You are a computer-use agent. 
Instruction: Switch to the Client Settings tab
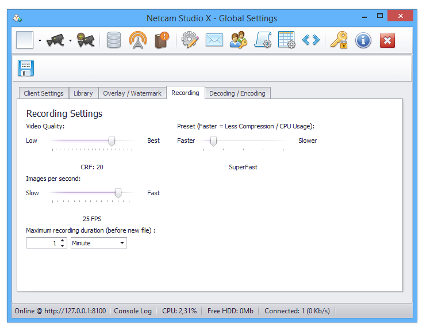coord(44,93)
